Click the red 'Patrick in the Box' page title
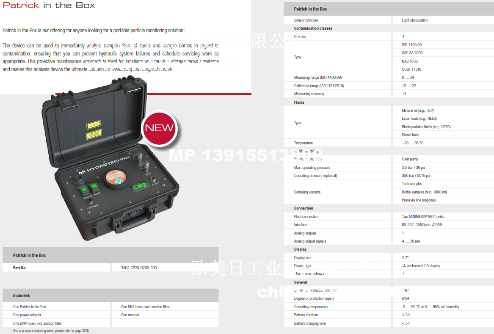Screen dimensions: 494x334 [x=49, y=6]
